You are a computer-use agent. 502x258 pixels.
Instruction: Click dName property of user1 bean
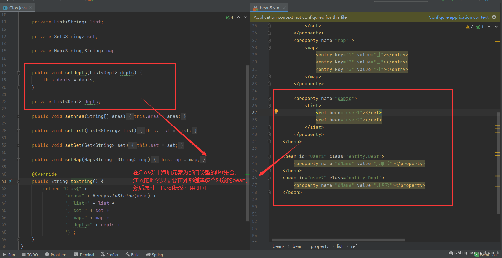(x=359, y=164)
